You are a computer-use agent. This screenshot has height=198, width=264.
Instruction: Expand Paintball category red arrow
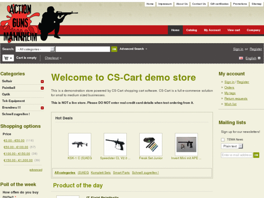pyautogui.click(x=42, y=88)
